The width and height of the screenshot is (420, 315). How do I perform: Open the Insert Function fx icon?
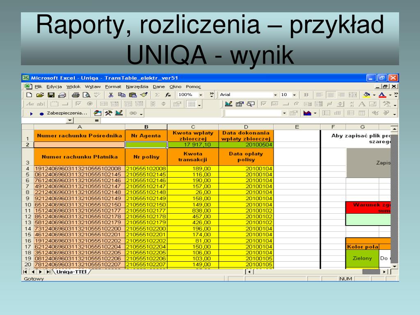(168, 95)
